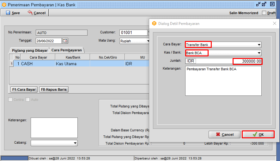Click the F8-Hapus Baris button
280x161 pixels.
54,89
